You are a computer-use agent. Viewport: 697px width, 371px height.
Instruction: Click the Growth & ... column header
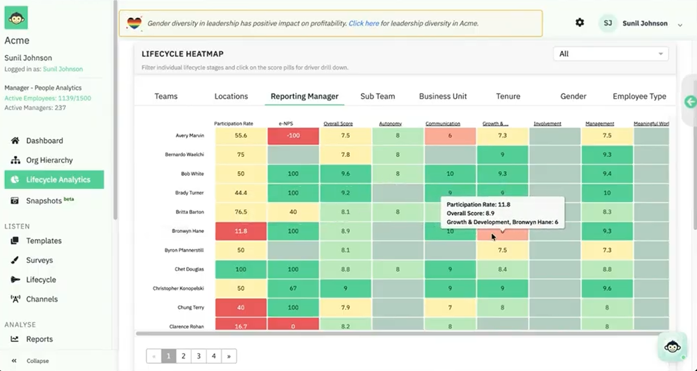point(495,124)
